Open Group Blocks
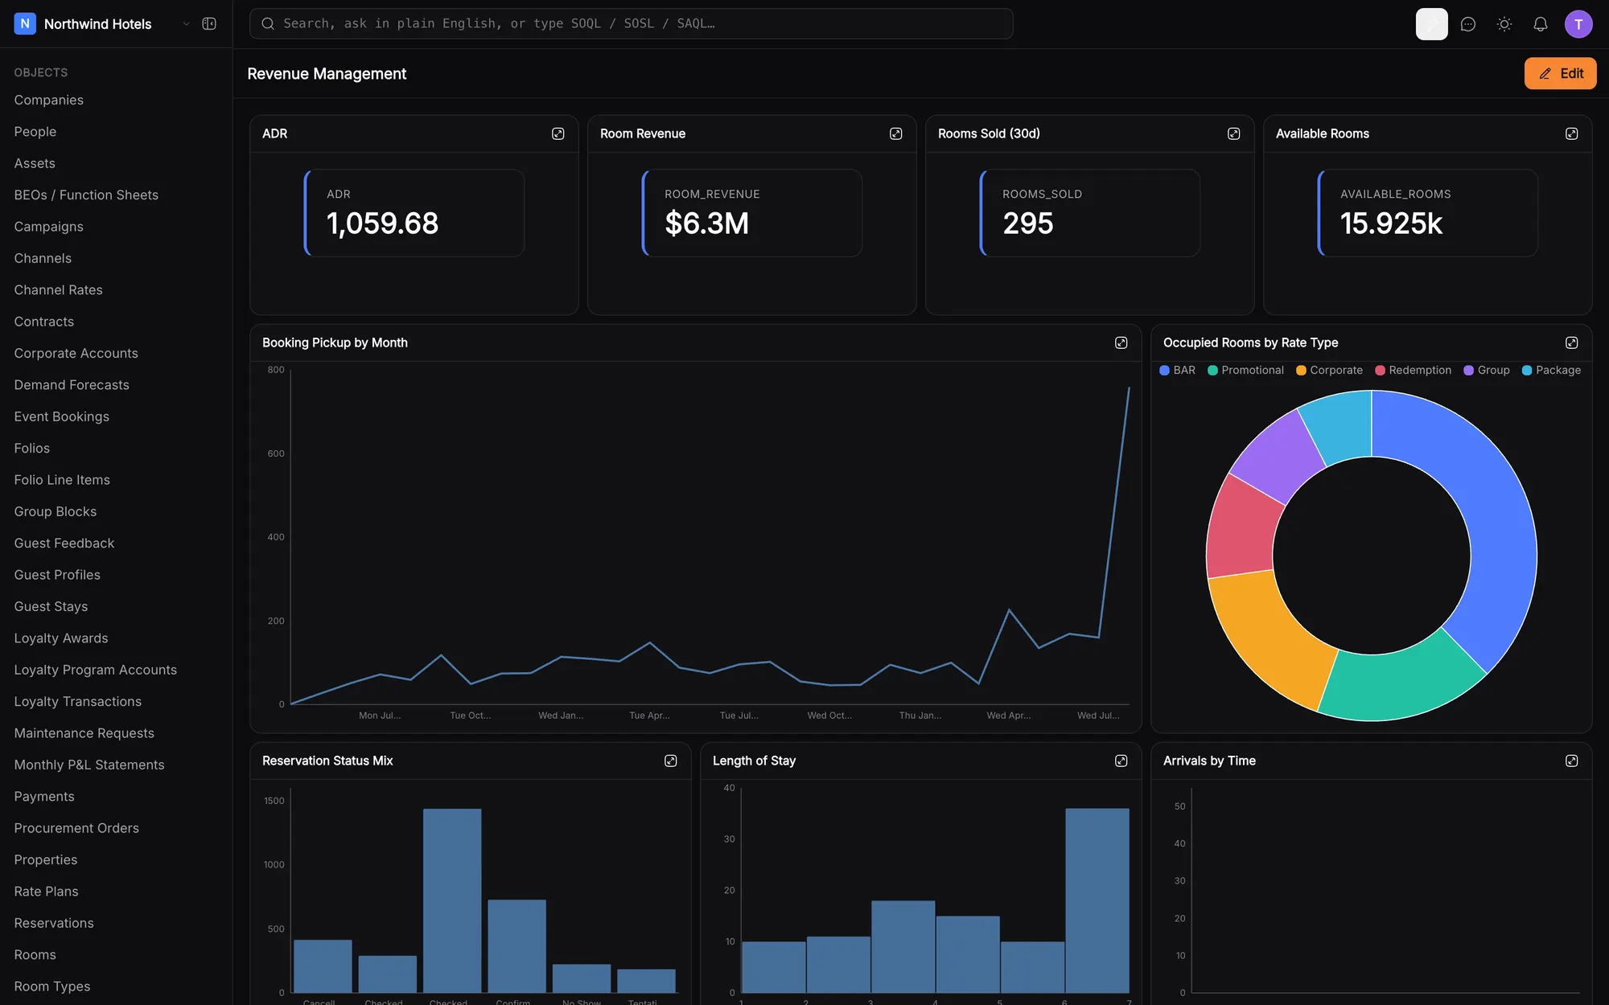Viewport: 1609px width, 1005px height. pyautogui.click(x=56, y=511)
